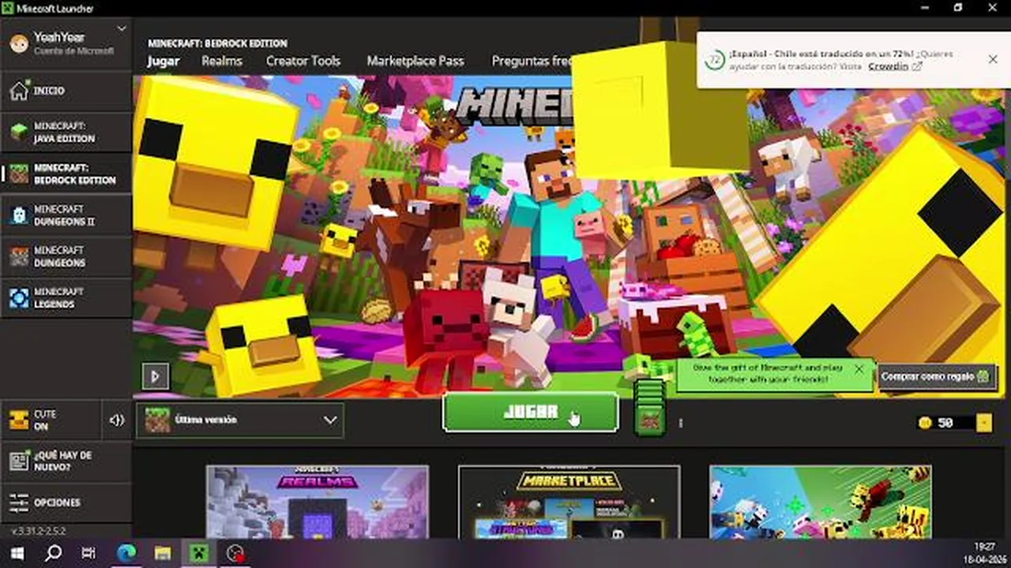Launch Microsoft Edge from the taskbar
Image resolution: width=1011 pixels, height=568 pixels.
click(x=126, y=554)
